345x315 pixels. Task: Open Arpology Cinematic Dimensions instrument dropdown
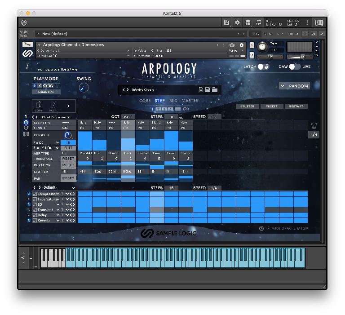click(x=39, y=44)
